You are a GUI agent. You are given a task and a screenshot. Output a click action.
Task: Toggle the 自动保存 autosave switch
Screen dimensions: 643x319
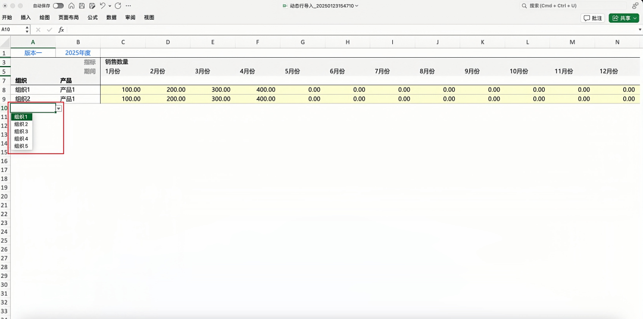58,6
